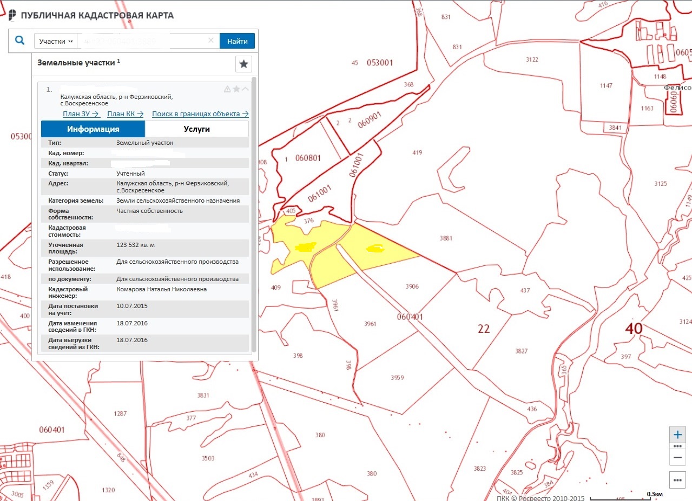Viewport: 692px width, 501px height.
Task: Click parcel 1320 on the map
Action: coord(108,490)
